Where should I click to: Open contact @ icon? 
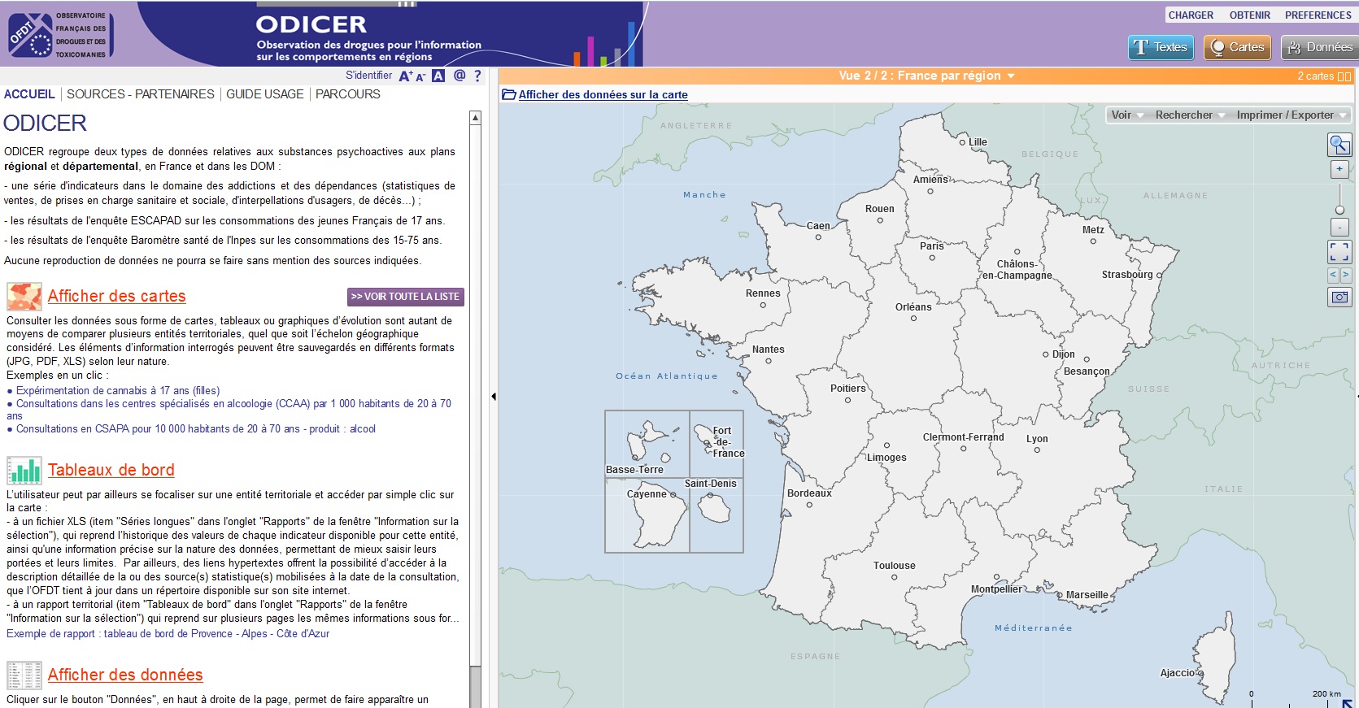pyautogui.click(x=460, y=75)
